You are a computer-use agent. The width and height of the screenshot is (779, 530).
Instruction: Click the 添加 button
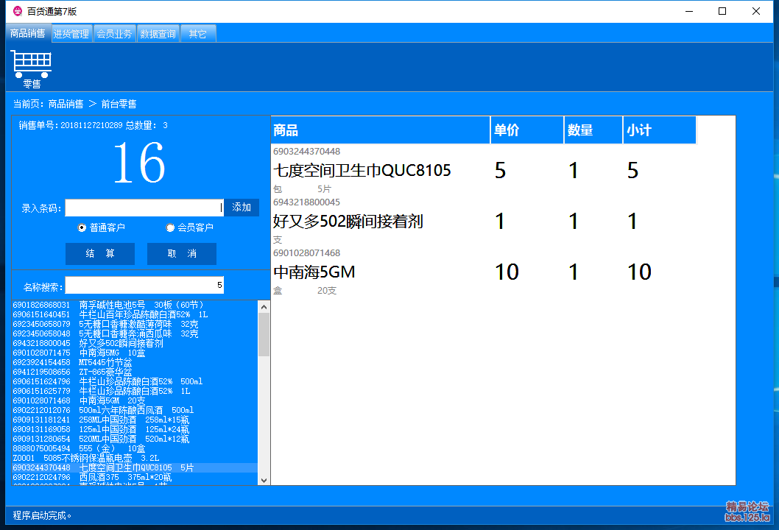(242, 207)
